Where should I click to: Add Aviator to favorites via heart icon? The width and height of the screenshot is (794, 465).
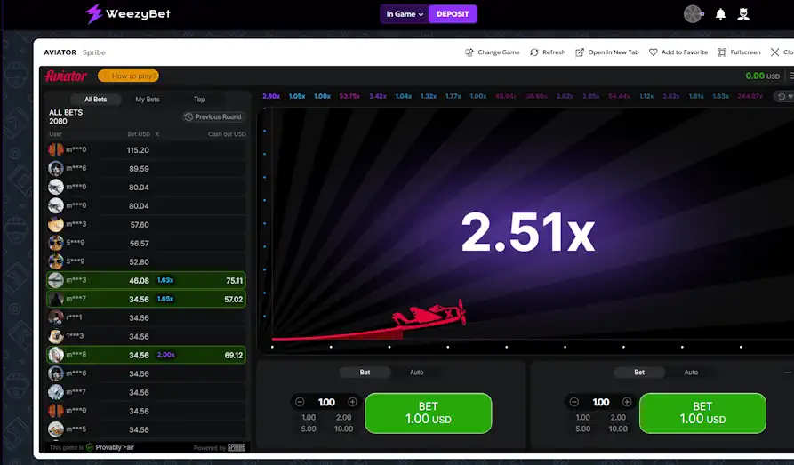tap(653, 52)
